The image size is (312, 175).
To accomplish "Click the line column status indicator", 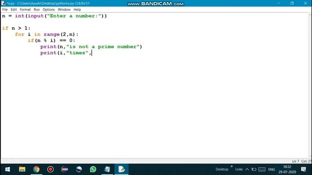I will [301, 161].
